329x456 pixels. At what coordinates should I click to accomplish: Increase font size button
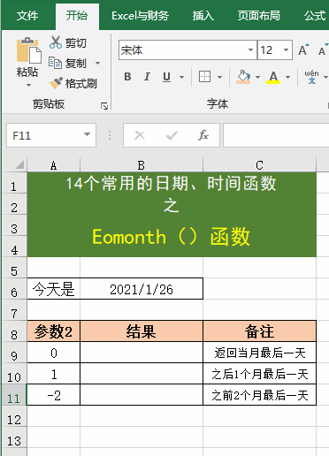click(x=303, y=49)
